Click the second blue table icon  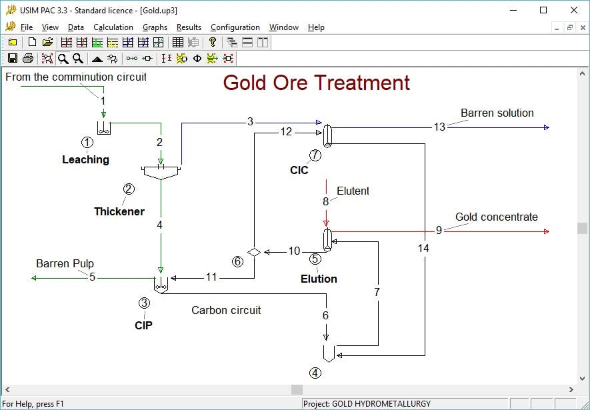pos(143,43)
